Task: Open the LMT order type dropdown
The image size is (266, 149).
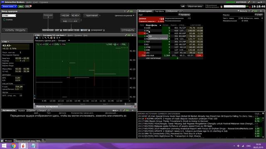Action: click(58, 30)
